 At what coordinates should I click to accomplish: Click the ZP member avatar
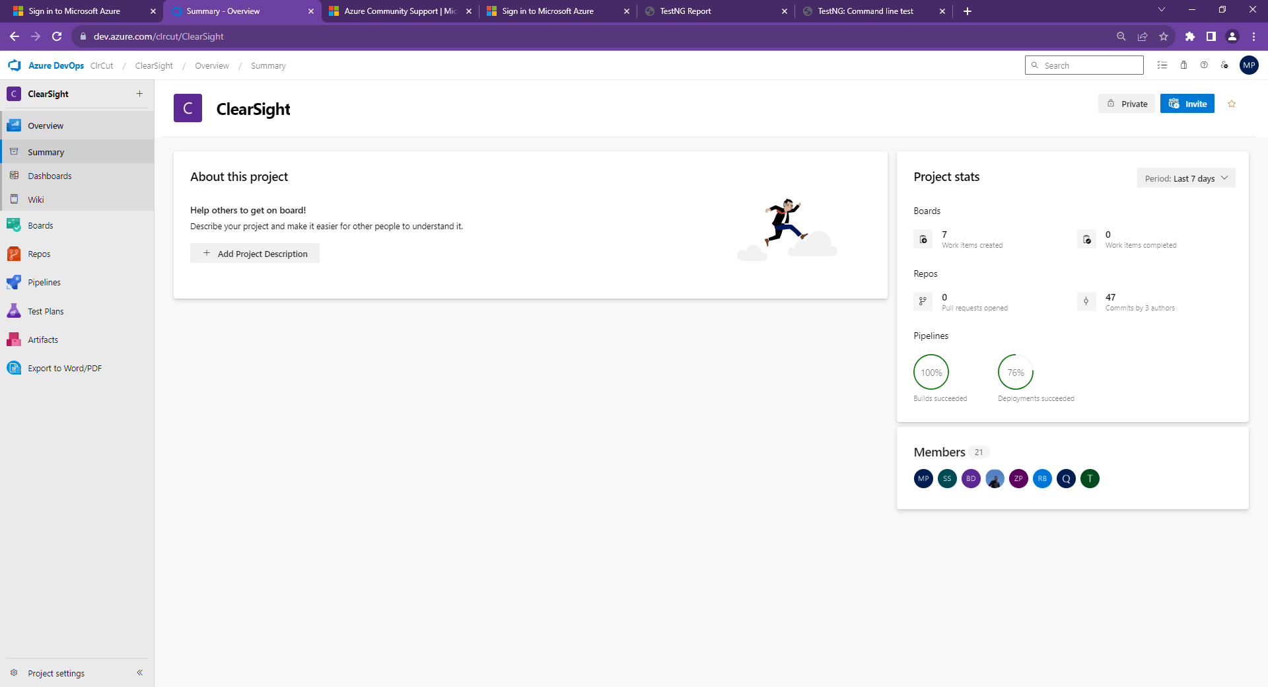point(1018,478)
